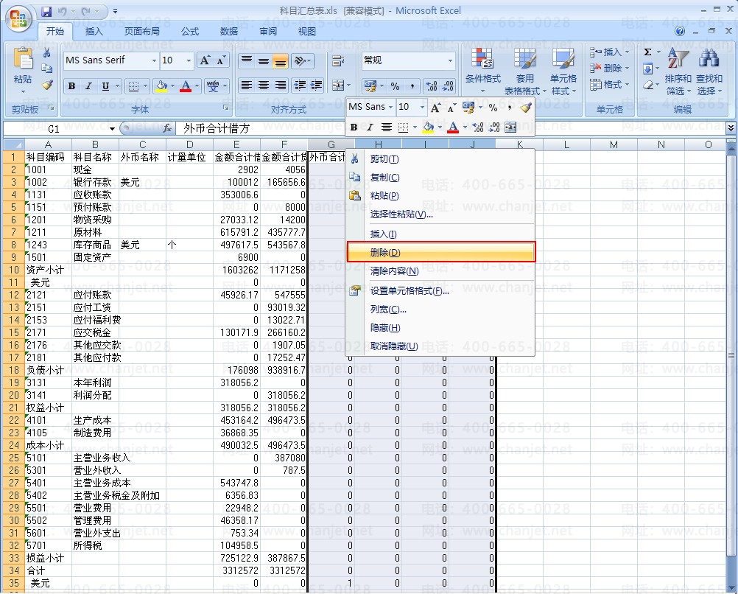Select 隐藏(H) in the context menu

pos(384,328)
